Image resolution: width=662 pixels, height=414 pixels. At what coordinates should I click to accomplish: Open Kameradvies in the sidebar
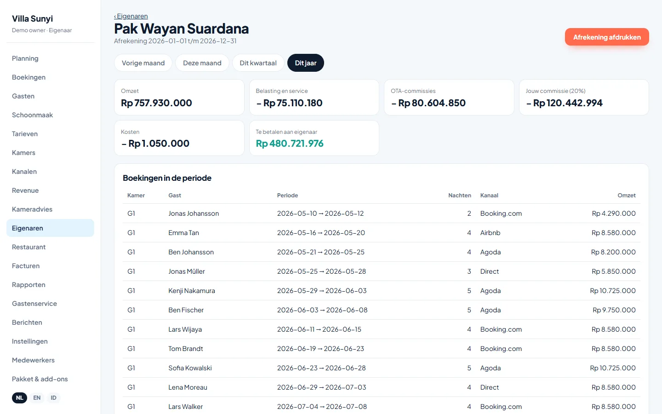coord(50,209)
